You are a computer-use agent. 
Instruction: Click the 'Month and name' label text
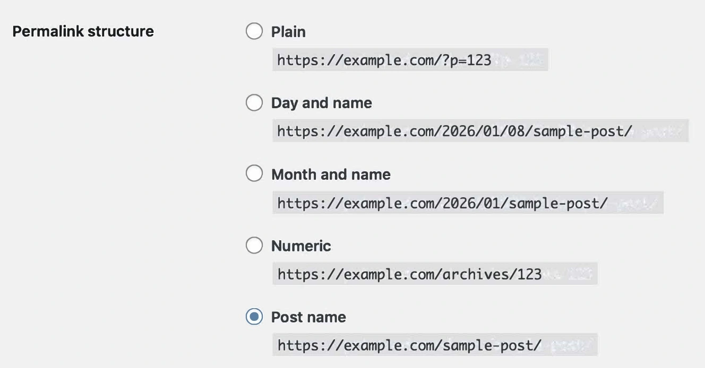coord(331,174)
